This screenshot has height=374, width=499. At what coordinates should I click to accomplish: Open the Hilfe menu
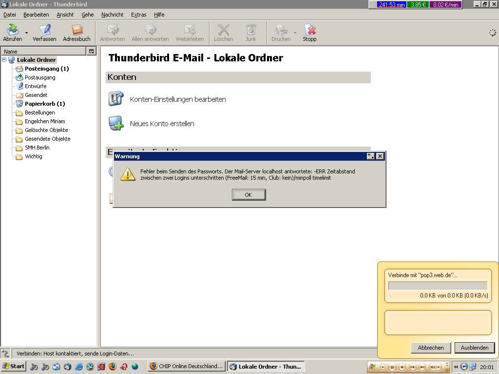(x=159, y=15)
